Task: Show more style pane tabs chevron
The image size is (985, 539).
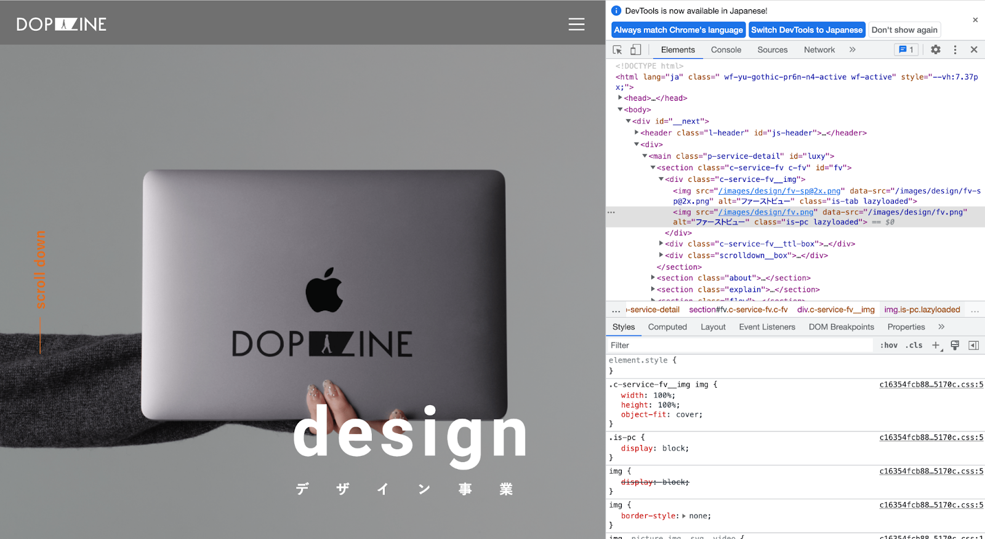Action: click(x=941, y=327)
